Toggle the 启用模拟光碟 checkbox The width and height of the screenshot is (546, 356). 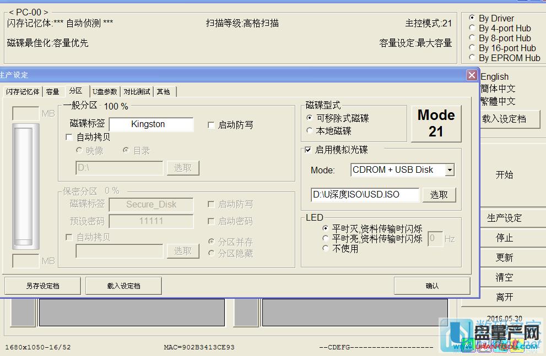307,150
